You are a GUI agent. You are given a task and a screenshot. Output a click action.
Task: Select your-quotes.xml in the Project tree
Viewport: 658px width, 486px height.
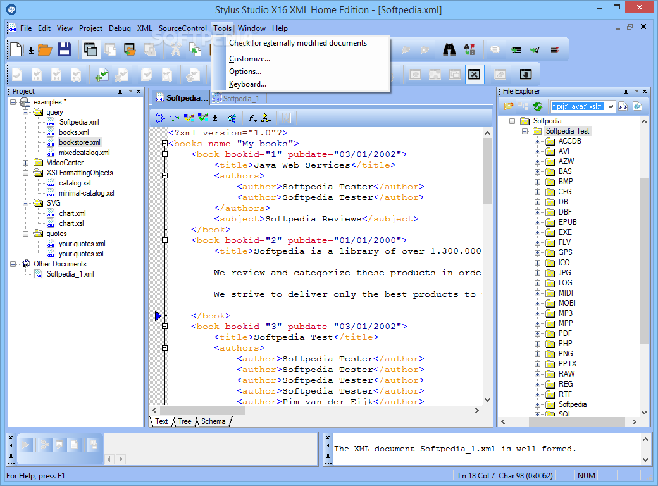click(82, 244)
